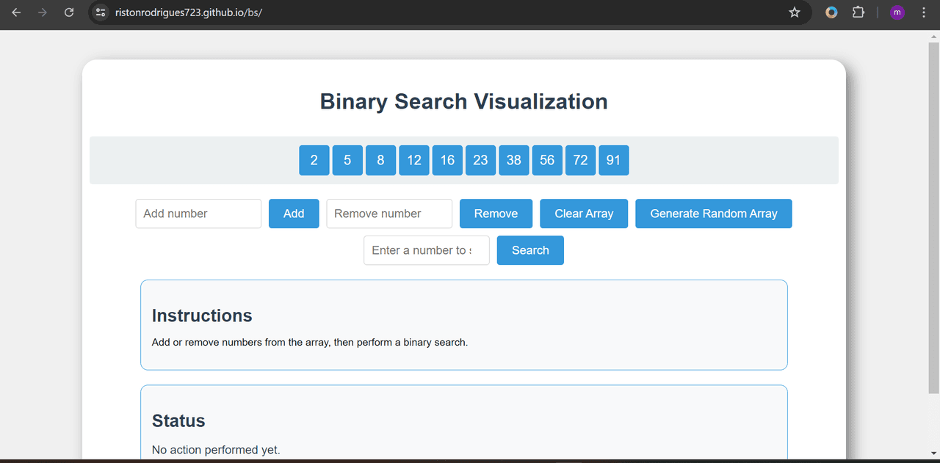Open Chrome three-dot menu
Viewport: 940px width, 463px height.
[923, 12]
